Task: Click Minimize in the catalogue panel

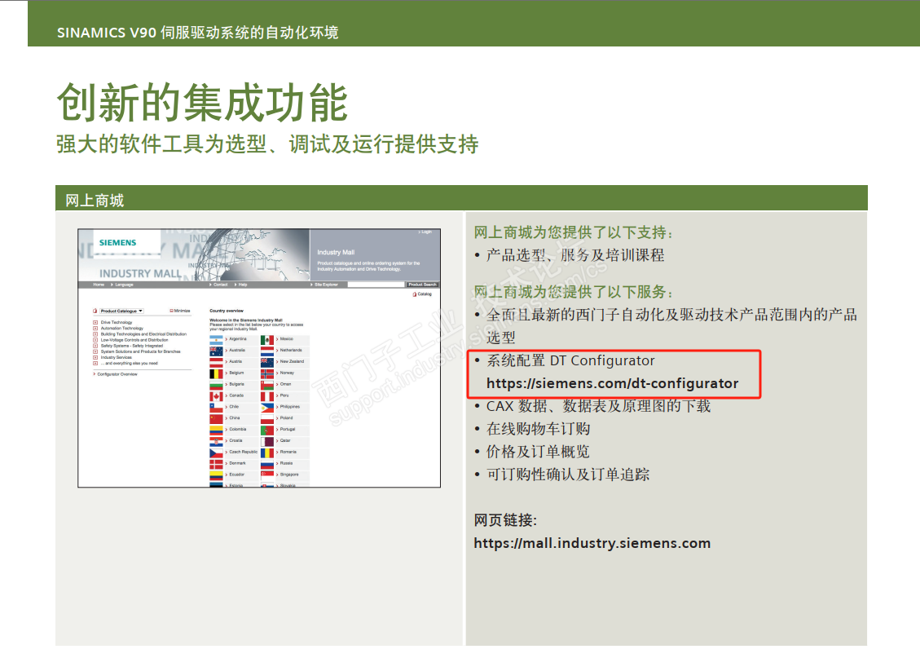Action: (180, 311)
